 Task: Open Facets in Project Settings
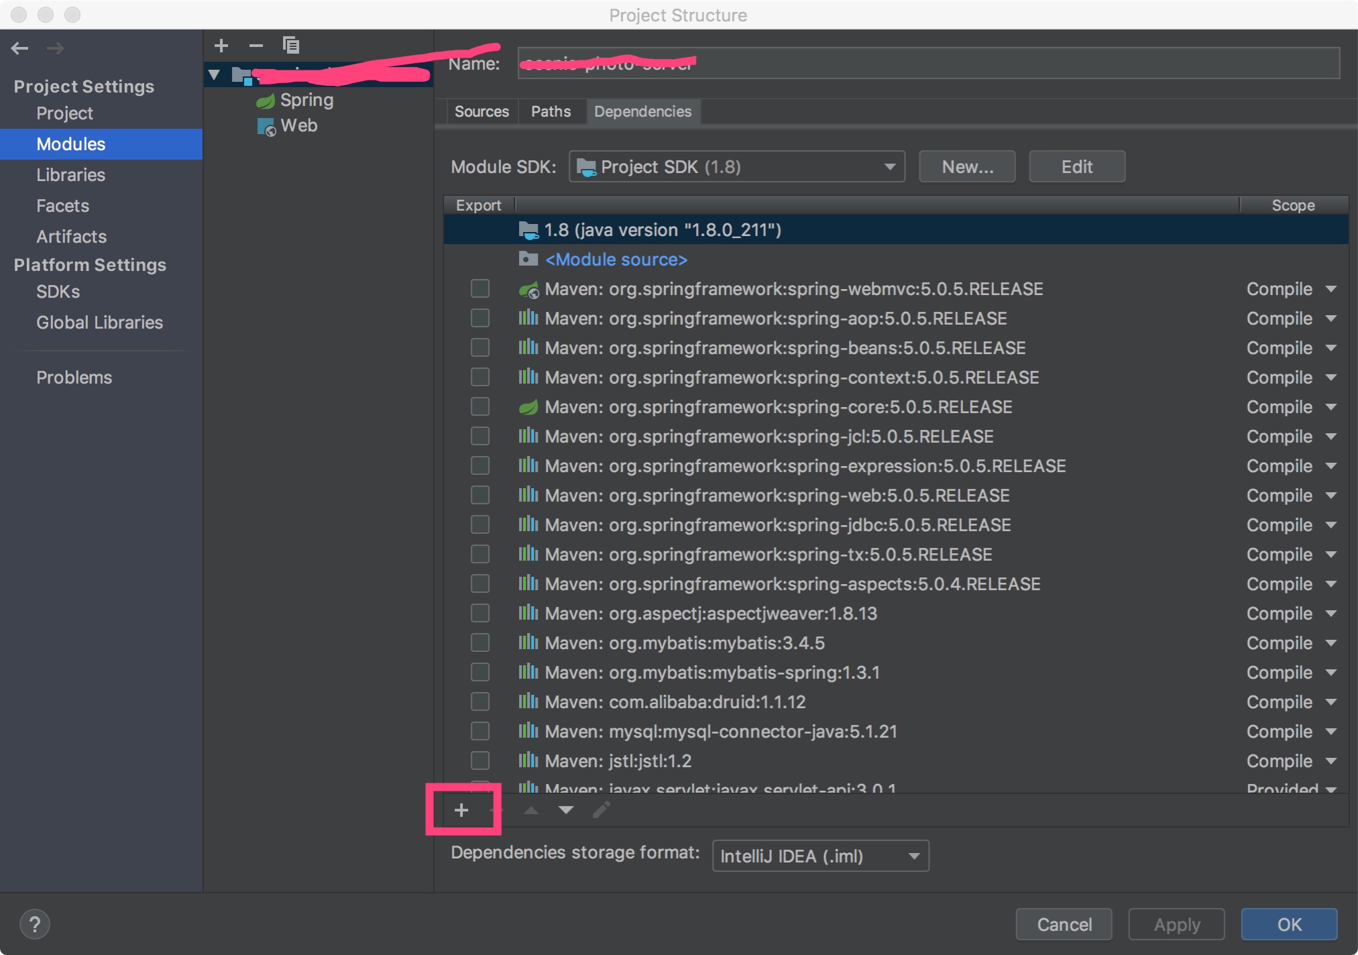point(62,206)
